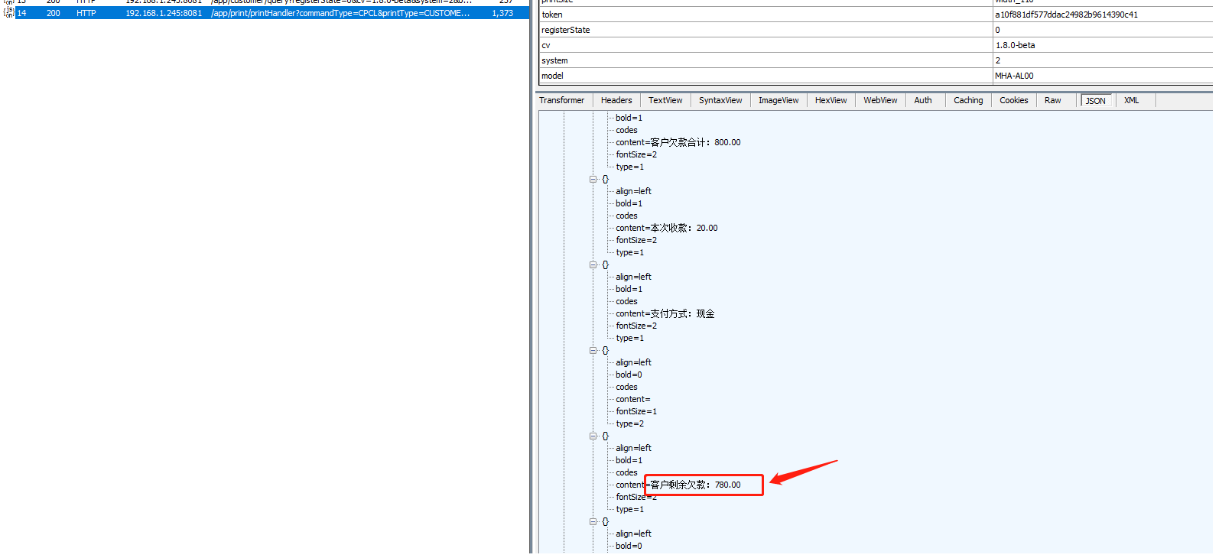Select bold=0 node above fontSize=1
This screenshot has width=1219, height=558.
(629, 375)
